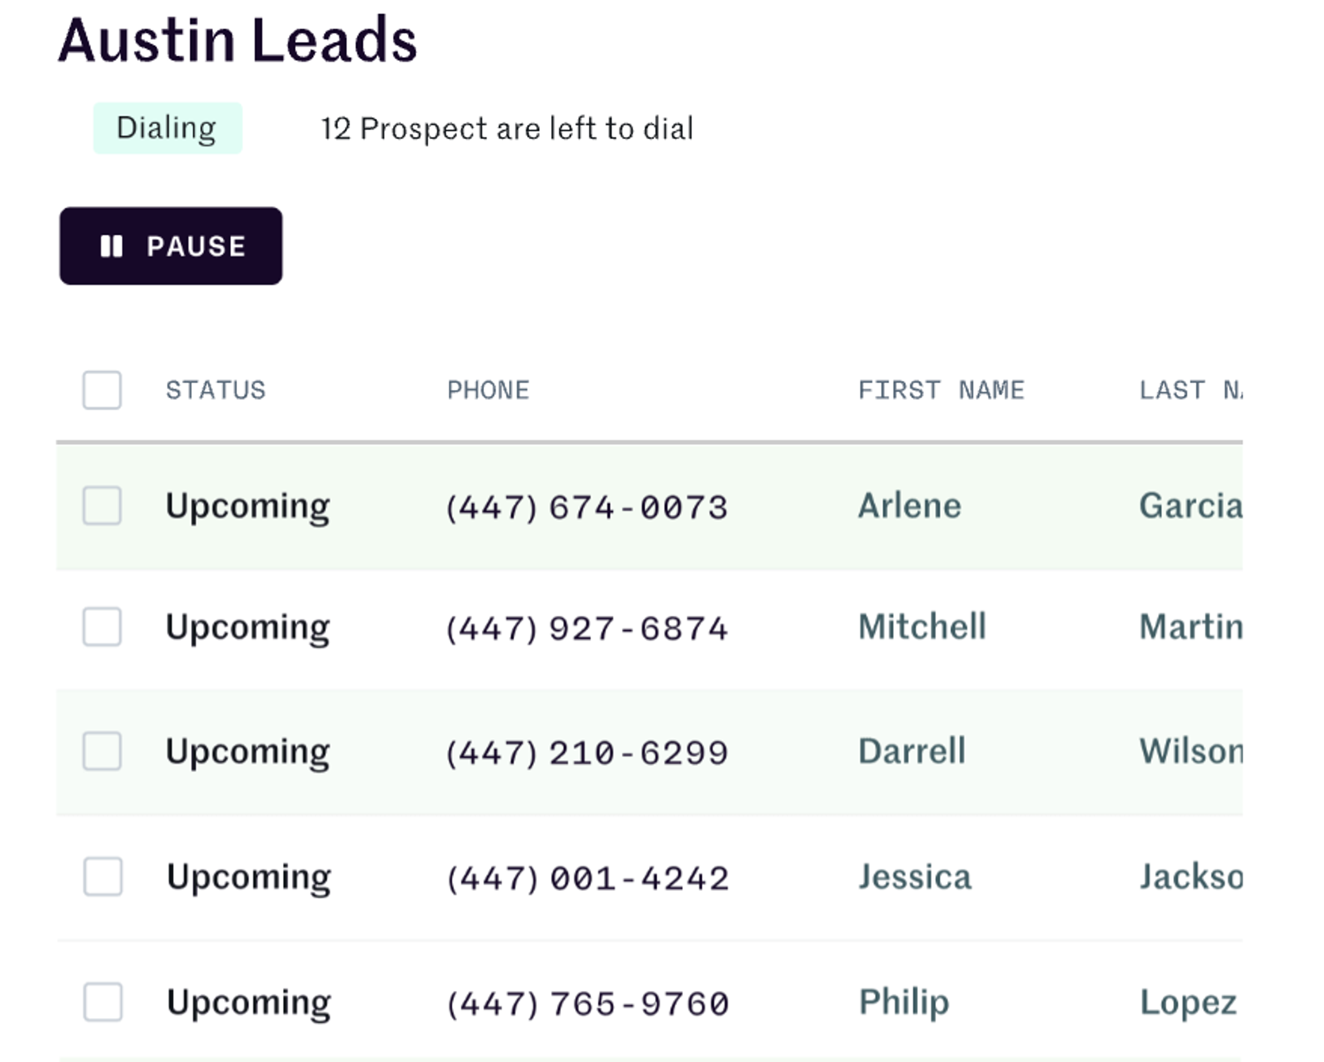Open the Mitchell first name entry
Screen dimensions: 1324x1062
(x=922, y=627)
